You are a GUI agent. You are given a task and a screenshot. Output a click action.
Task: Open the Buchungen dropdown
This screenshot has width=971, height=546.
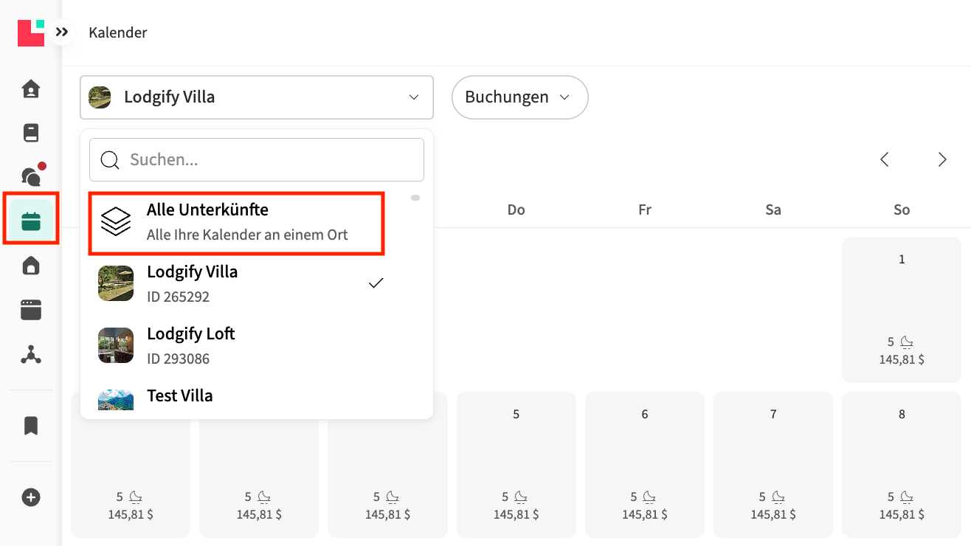click(519, 97)
